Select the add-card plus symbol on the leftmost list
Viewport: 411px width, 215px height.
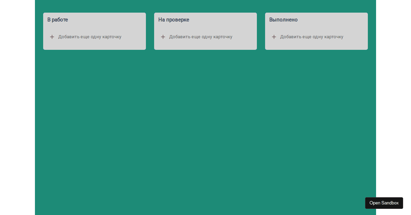52,37
